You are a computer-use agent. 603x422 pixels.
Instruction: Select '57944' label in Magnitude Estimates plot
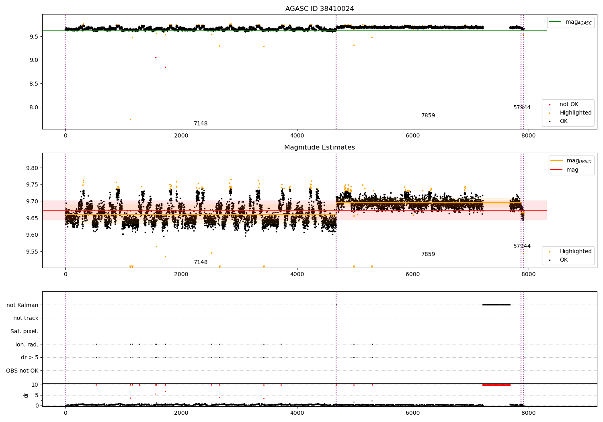click(x=522, y=246)
